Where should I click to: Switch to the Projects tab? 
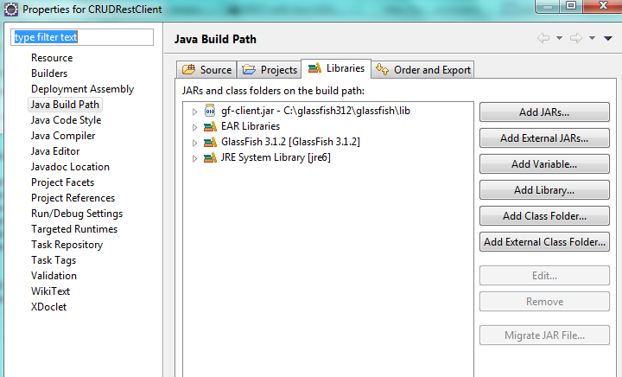point(270,70)
